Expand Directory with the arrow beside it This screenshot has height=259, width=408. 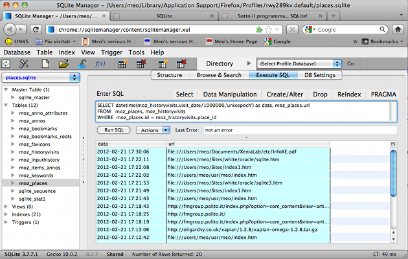pos(249,63)
